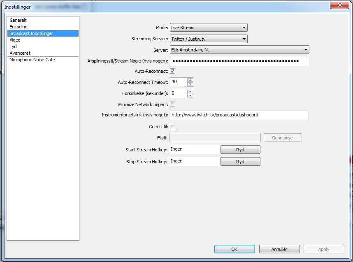The width and height of the screenshot is (353, 262).
Task: Clear Start Stream Hotkey with Ryd
Action: (240, 150)
